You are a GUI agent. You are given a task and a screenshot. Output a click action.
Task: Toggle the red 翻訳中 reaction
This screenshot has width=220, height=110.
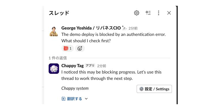tap(67, 49)
